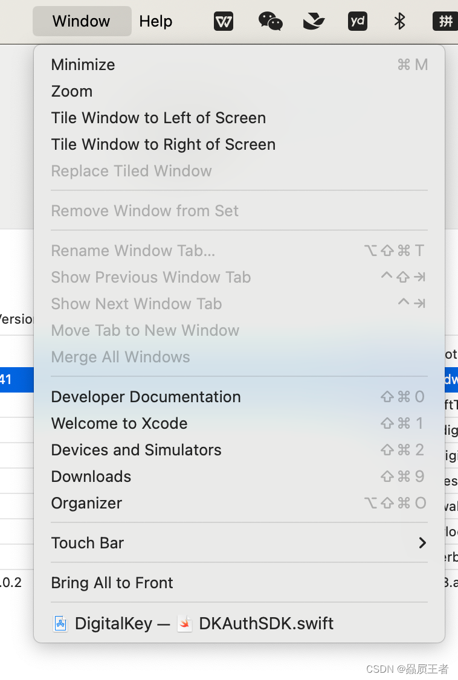The image size is (458, 680).
Task: Click the WeChat status icon
Action: (x=270, y=21)
